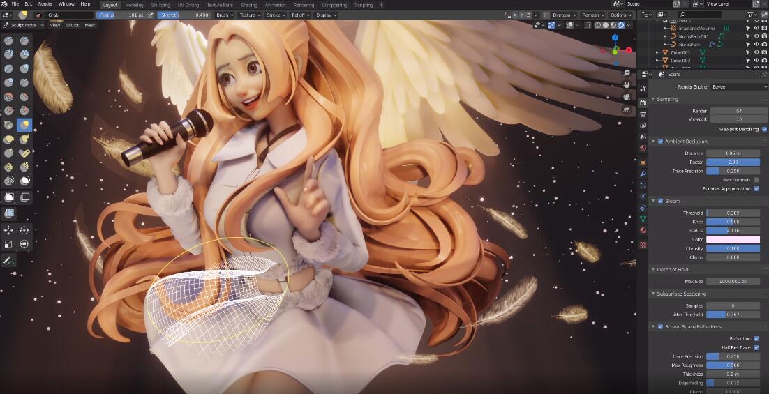Toggle the Viewport Denoising checkbox
Screen dimensions: 769x394
tap(764, 130)
